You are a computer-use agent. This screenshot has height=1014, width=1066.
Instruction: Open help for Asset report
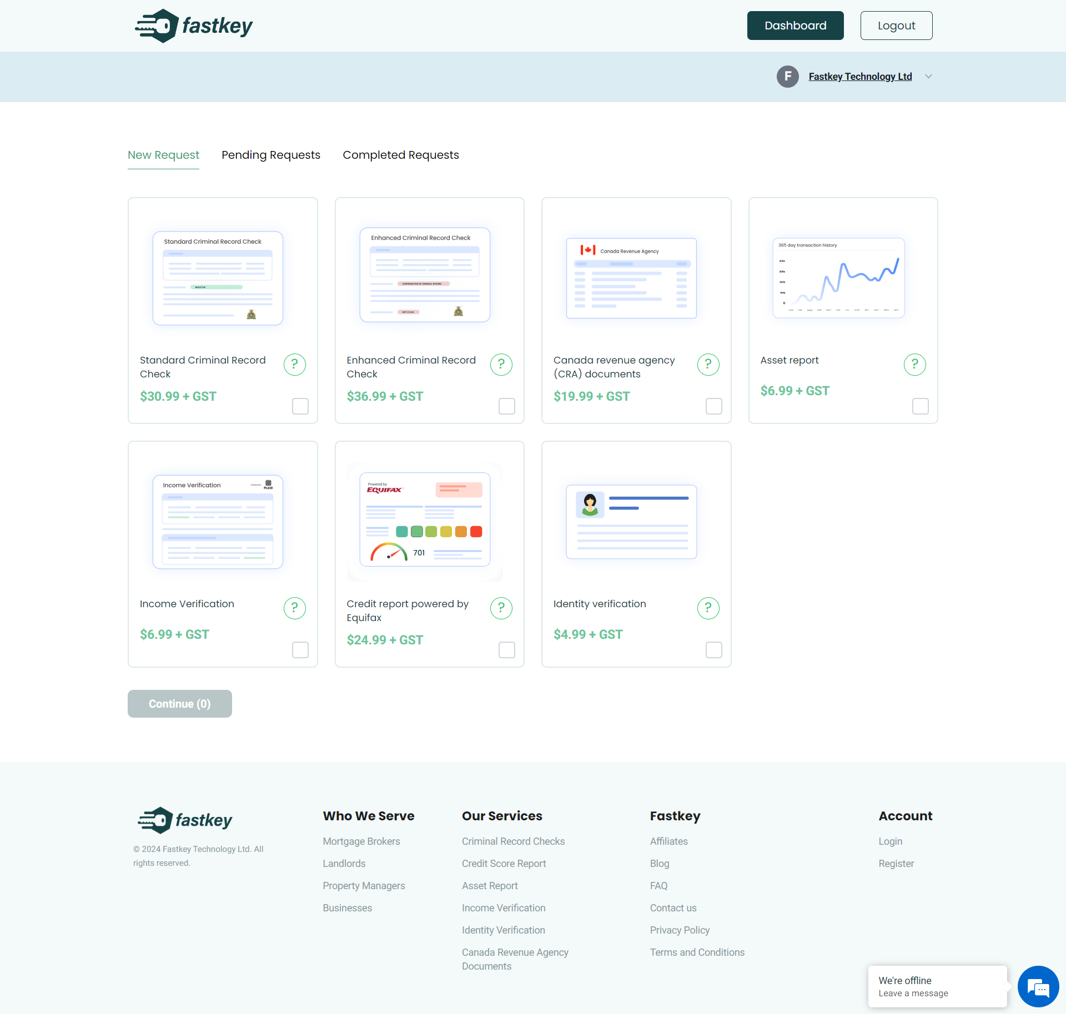915,365
